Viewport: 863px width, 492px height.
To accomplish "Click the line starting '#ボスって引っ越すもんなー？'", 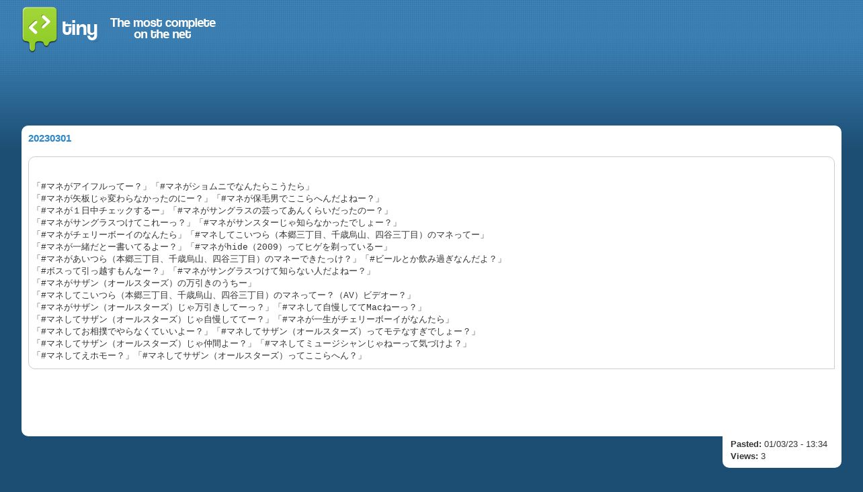I will [204, 271].
